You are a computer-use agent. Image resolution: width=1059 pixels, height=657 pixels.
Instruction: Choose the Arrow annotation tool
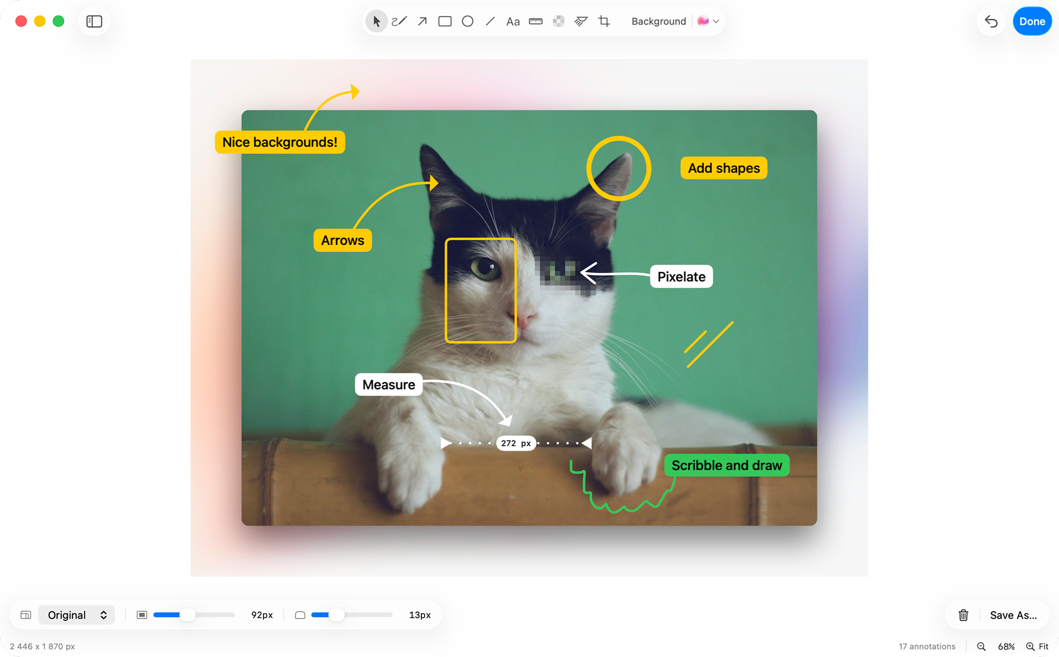click(422, 21)
